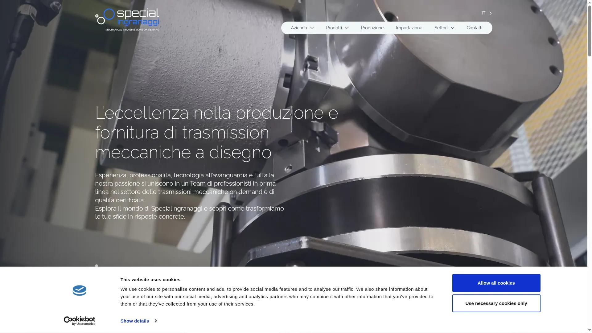This screenshot has height=333, width=592.
Task: Open the Azienda menu item
Action: point(299,28)
